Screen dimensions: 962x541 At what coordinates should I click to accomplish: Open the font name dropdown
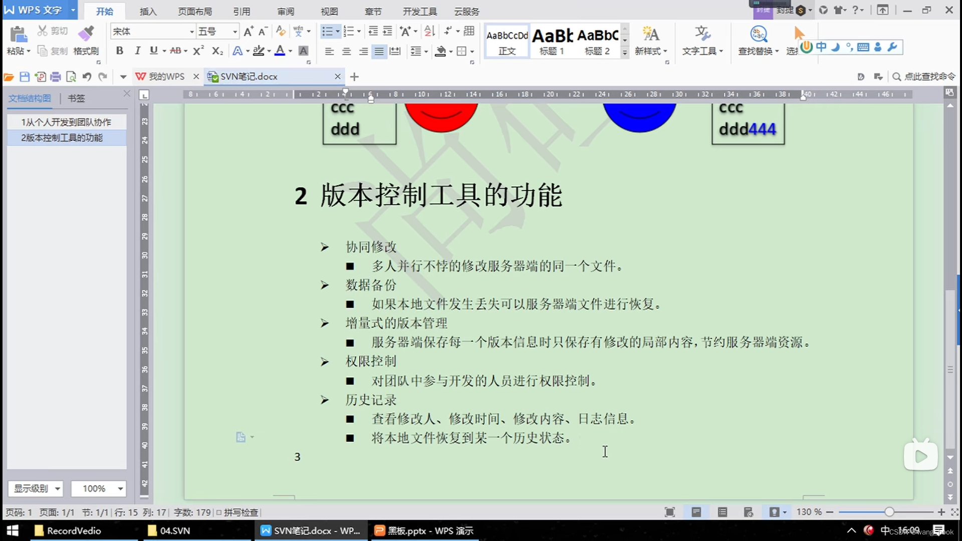tap(193, 31)
